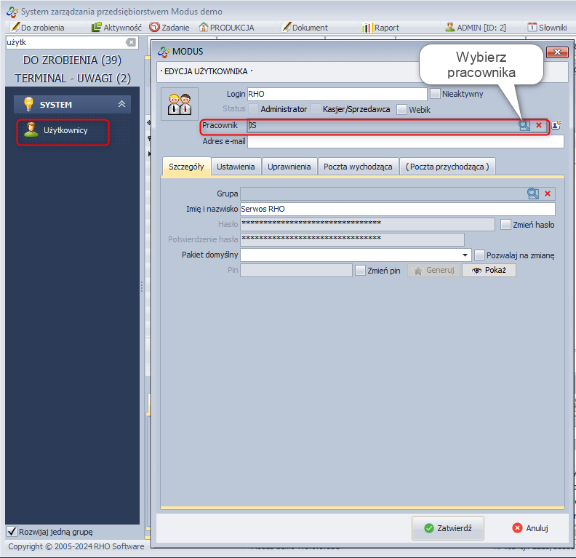Clear the sidebar search field text
This screenshot has width=576, height=558.
click(x=131, y=42)
